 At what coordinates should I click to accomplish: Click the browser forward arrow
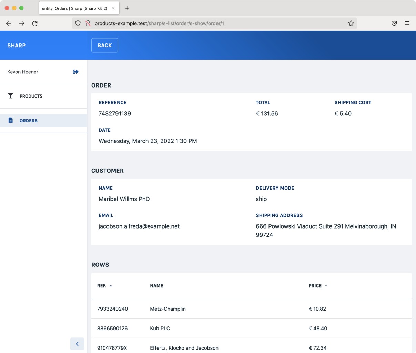[22, 23]
